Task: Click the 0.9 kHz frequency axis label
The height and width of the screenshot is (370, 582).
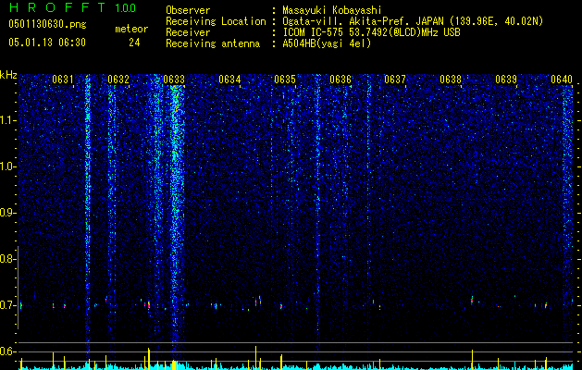Action: (6, 213)
